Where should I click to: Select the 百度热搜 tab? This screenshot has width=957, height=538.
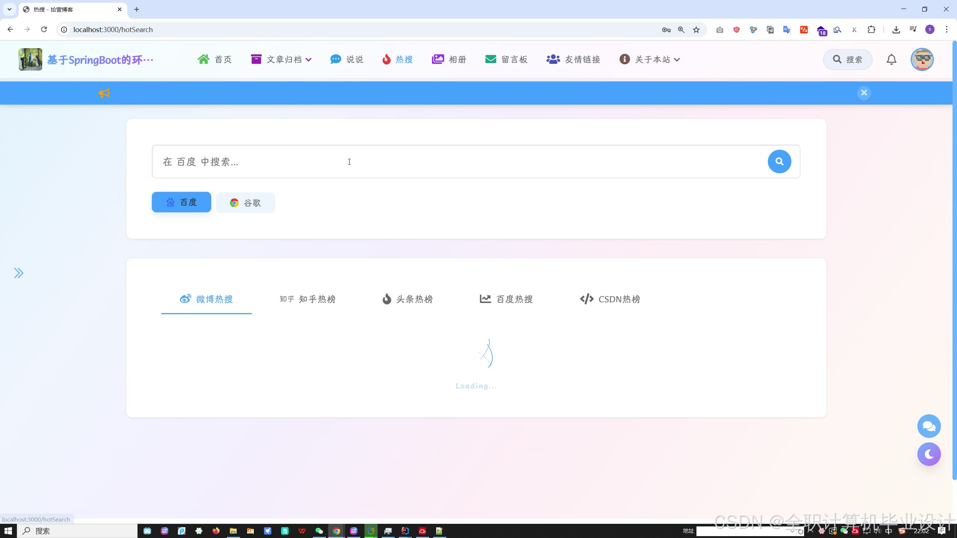(506, 299)
